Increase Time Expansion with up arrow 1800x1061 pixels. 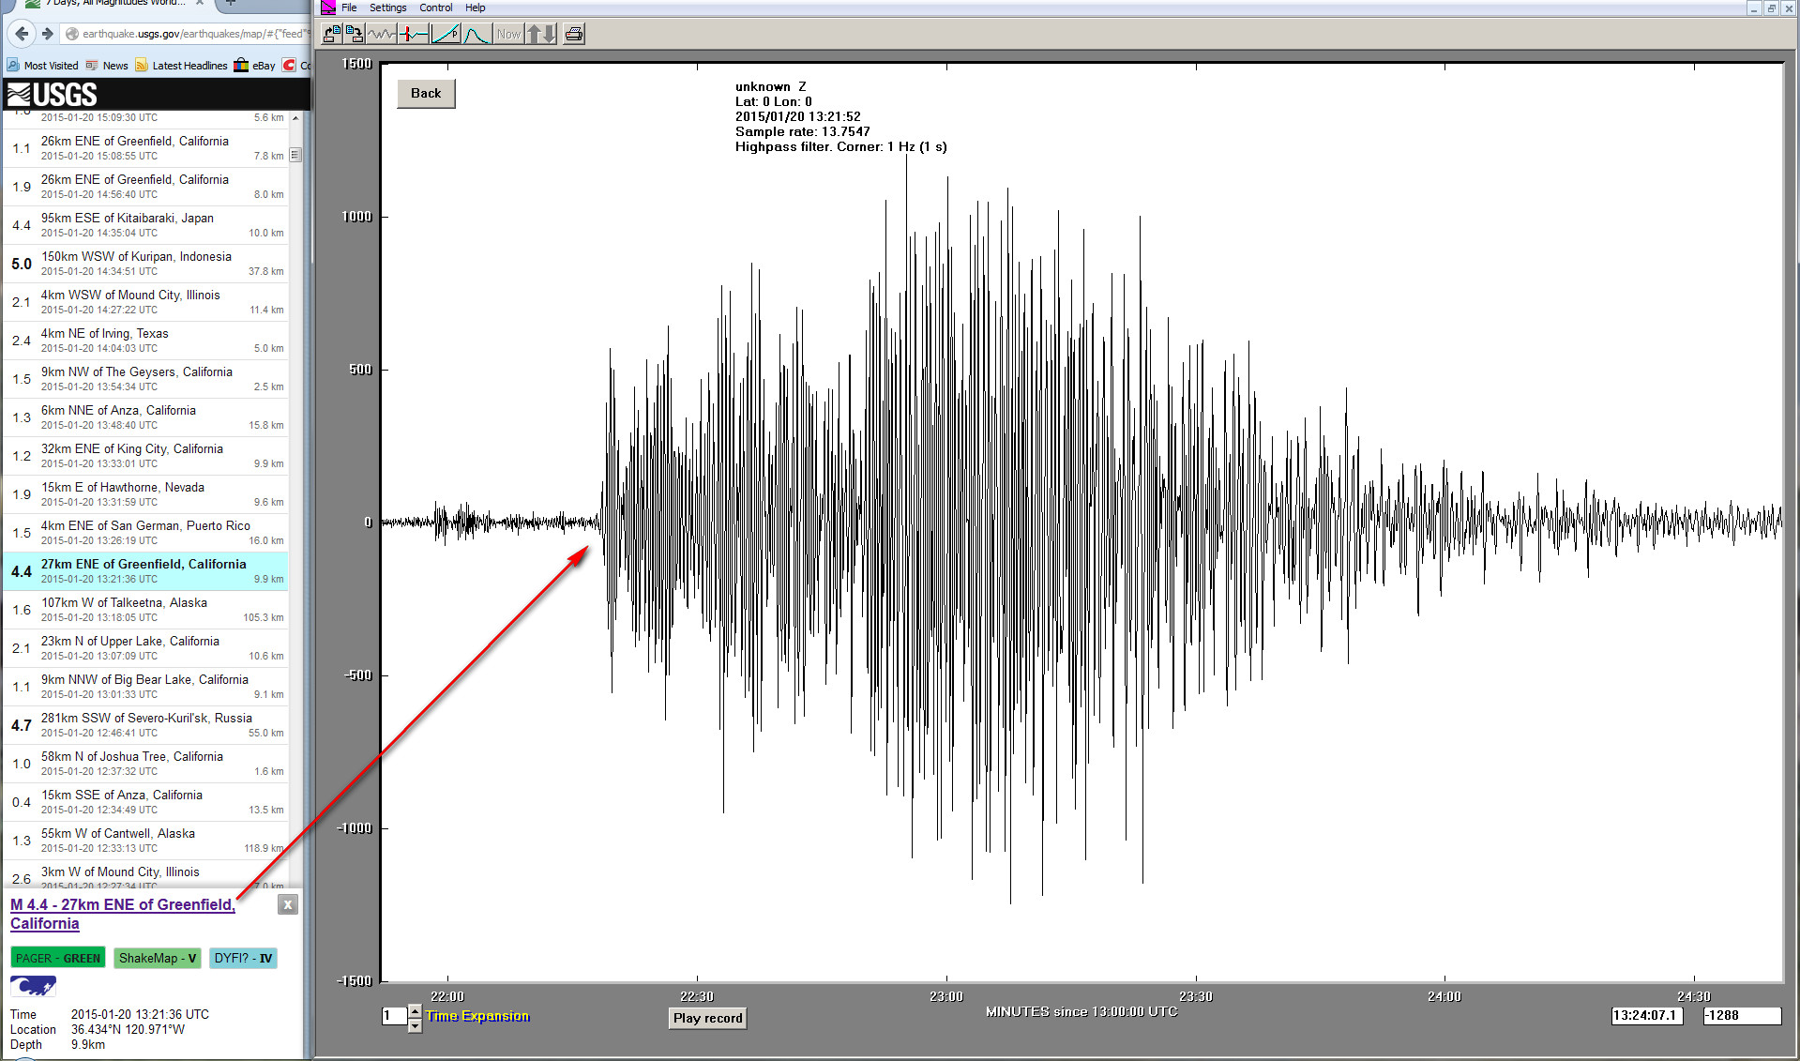[416, 1010]
